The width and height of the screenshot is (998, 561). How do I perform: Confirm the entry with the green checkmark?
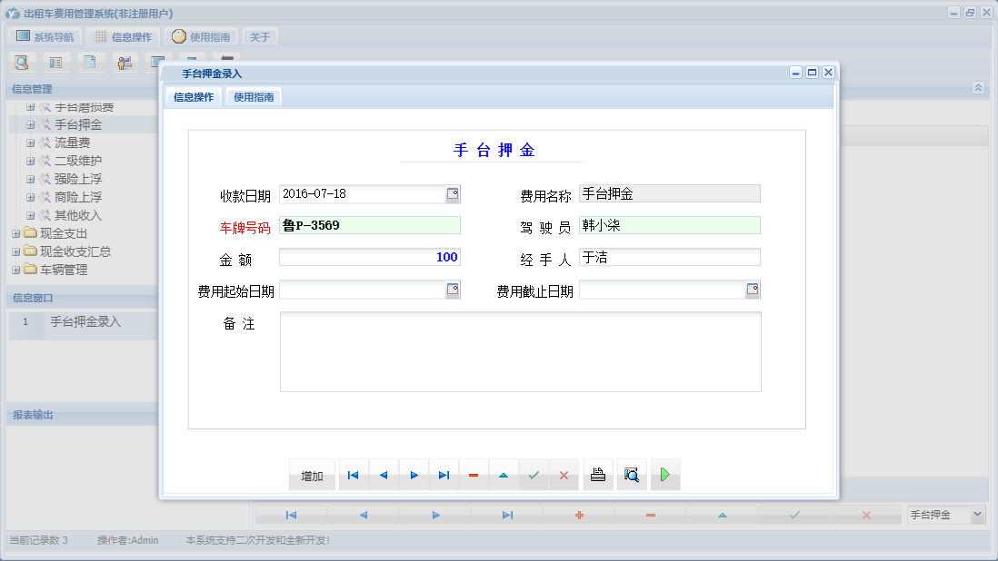[x=534, y=474]
